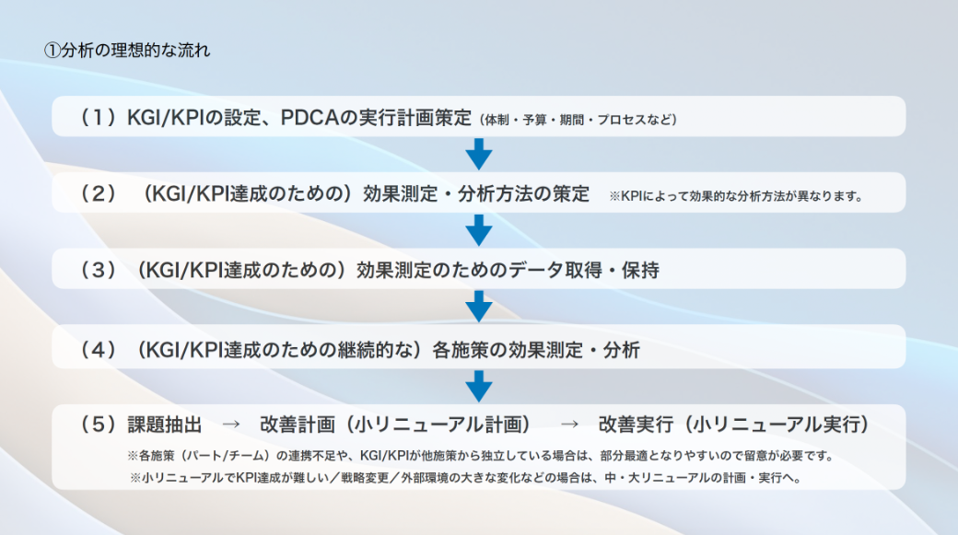Image resolution: width=958 pixels, height=535 pixels.
Task: Select the small text 体制・予算・期間・プロセスなど
Action: 578,120
